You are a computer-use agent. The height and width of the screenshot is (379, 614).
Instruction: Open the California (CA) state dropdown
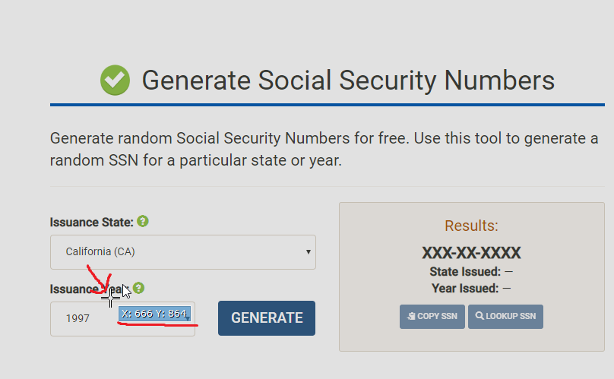click(182, 251)
